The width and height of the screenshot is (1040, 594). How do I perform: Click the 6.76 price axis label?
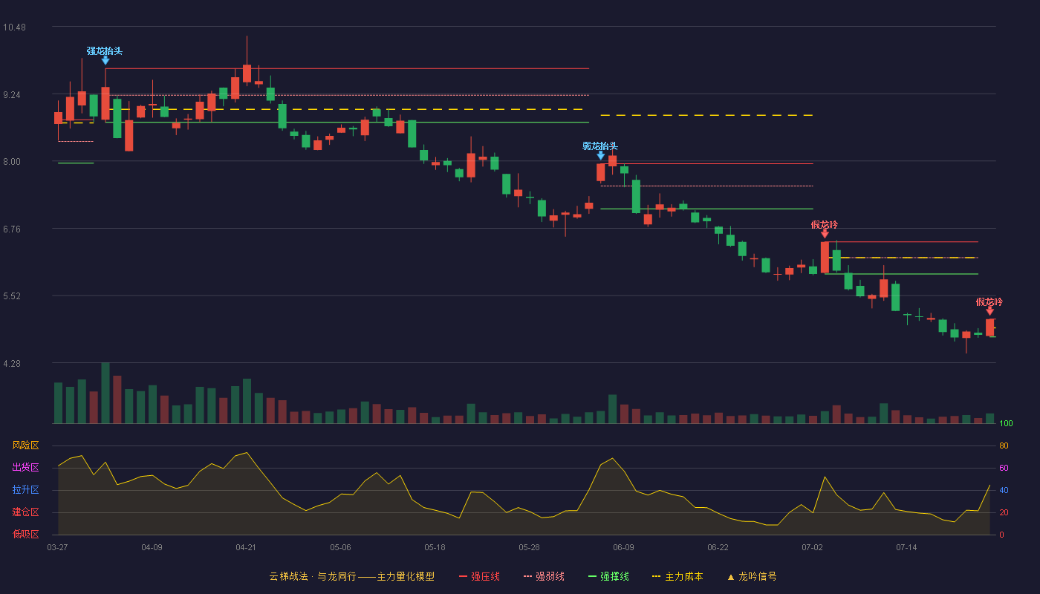(x=12, y=229)
